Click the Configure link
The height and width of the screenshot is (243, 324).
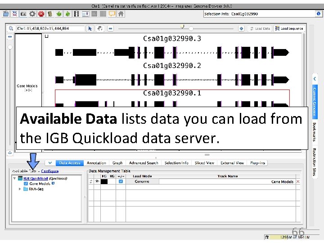[x=50, y=171]
